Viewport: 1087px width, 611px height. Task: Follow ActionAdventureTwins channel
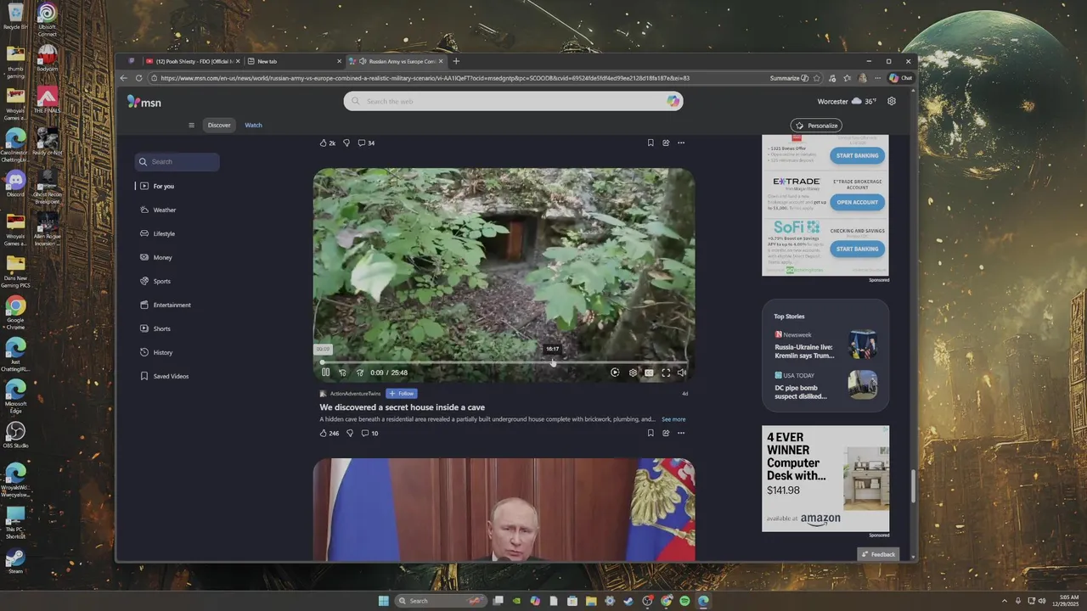[402, 394]
